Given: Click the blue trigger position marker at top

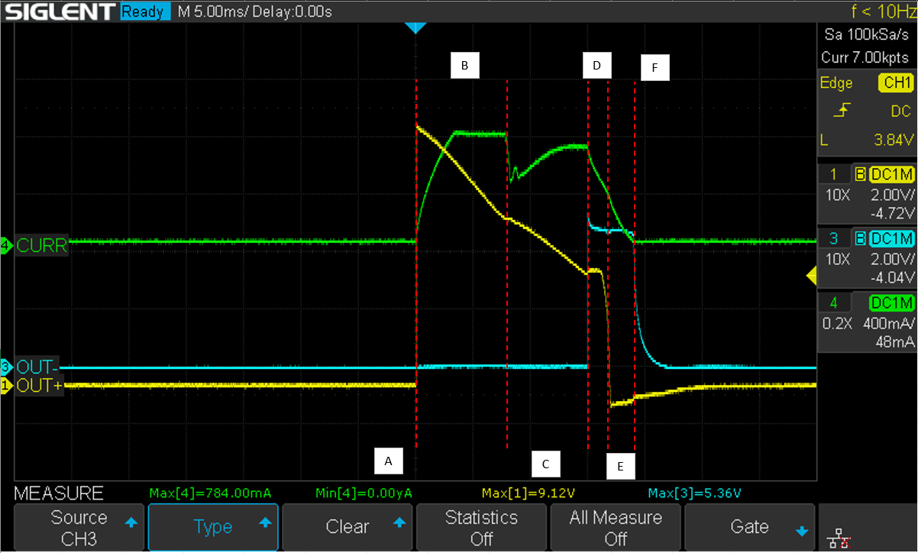Looking at the screenshot, I should pos(415,28).
